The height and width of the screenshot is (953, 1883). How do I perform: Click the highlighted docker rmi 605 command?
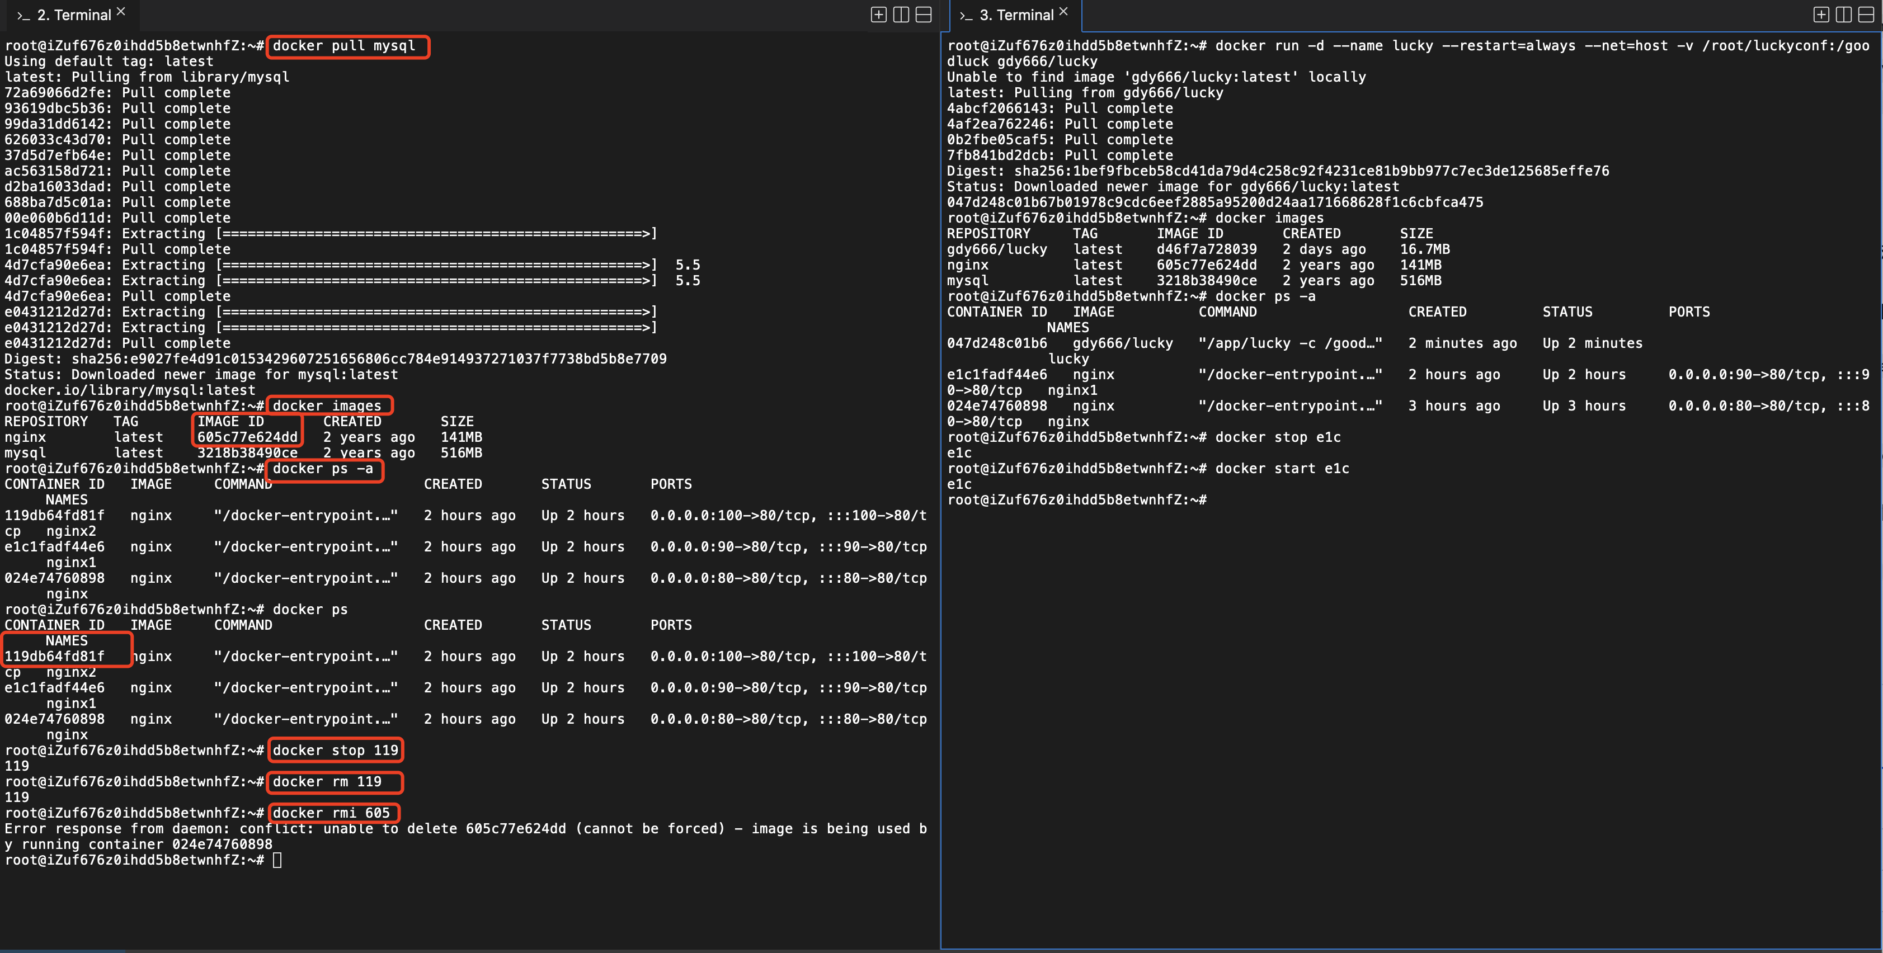[x=332, y=813]
